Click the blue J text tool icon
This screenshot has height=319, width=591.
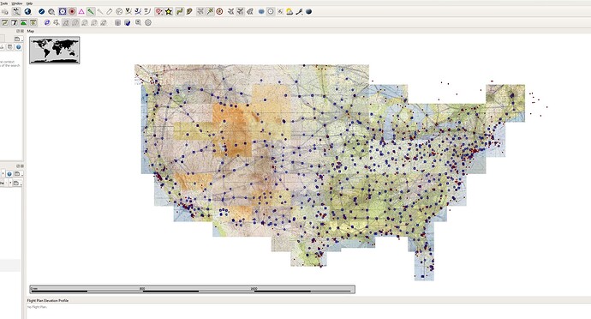tap(138, 12)
